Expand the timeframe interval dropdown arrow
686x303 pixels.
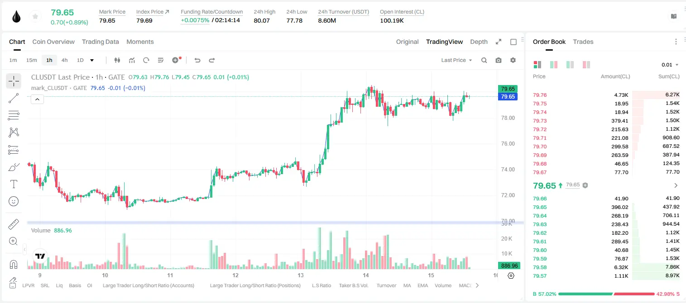coord(92,60)
